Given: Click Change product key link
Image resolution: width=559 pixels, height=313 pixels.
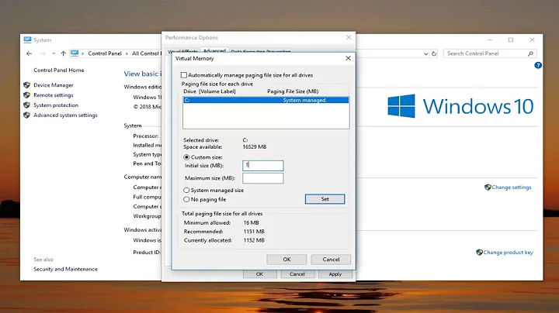Looking at the screenshot, I should click(x=509, y=252).
